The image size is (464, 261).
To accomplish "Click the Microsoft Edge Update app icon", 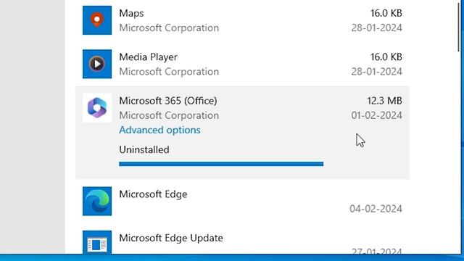I will pyautogui.click(x=97, y=242).
